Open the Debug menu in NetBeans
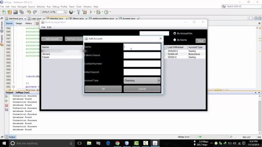This screenshot has width=262, height=147. (x=56, y=7)
